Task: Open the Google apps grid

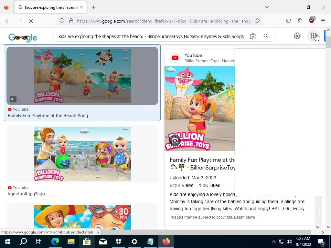Action: (314, 36)
